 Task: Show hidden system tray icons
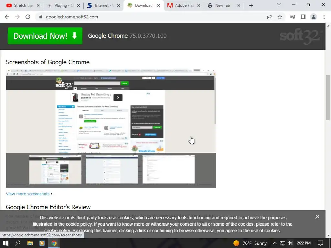pyautogui.click(x=275, y=243)
